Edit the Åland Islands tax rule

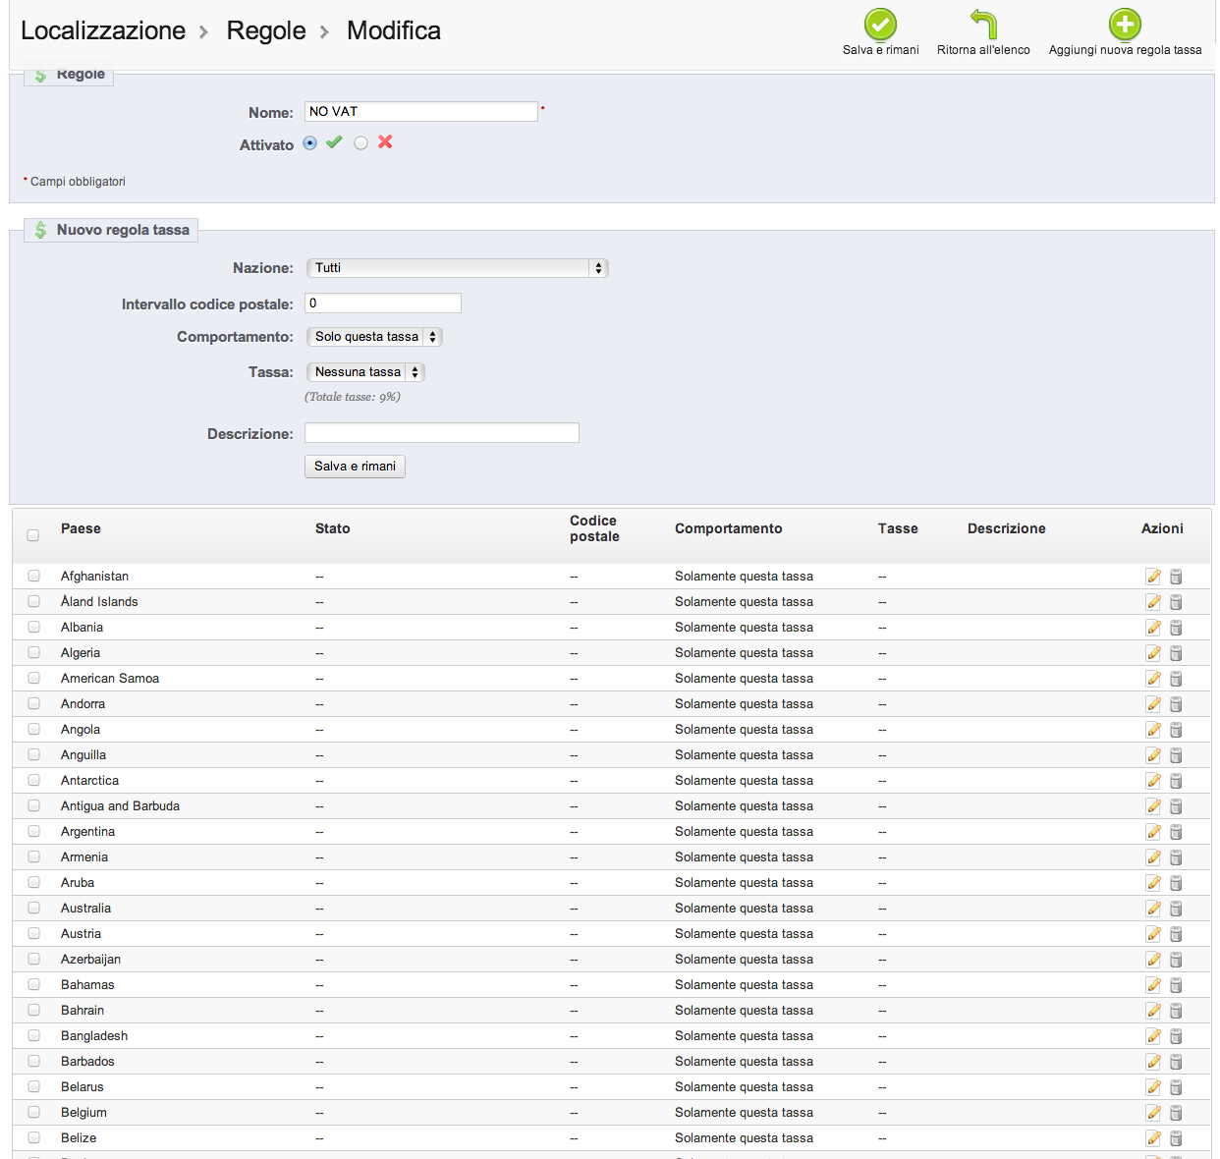[1153, 602]
